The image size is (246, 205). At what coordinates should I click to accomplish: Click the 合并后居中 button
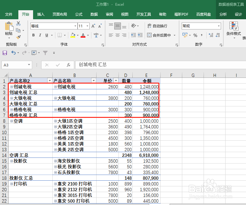[x=159, y=35]
